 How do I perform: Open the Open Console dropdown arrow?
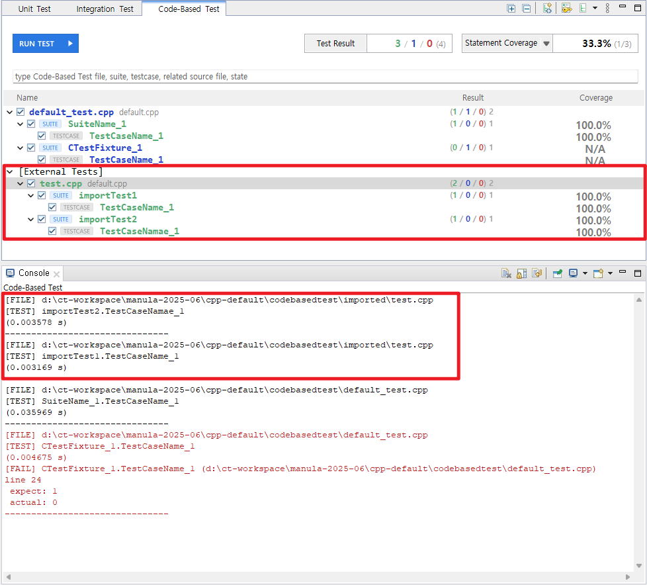610,273
